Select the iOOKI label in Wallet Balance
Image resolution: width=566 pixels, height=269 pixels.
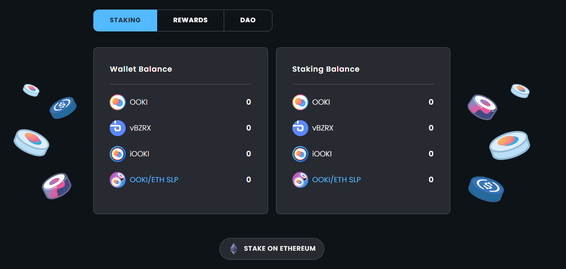pos(140,154)
